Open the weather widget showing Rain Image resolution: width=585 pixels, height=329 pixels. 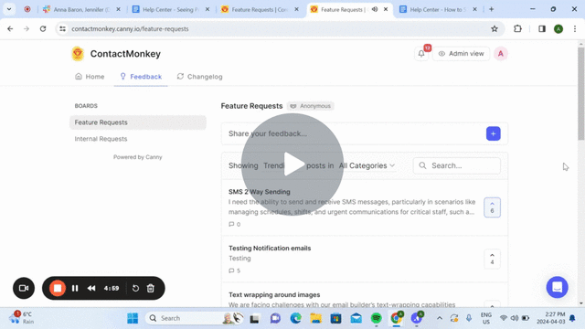21,318
